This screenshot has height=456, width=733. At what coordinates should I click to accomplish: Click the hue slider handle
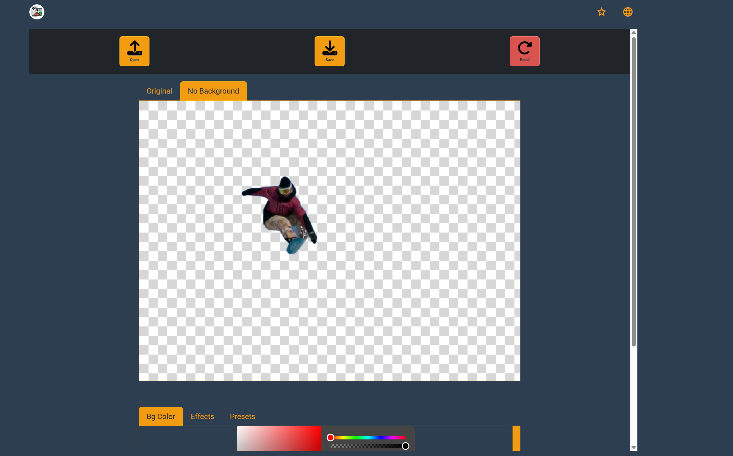point(330,438)
